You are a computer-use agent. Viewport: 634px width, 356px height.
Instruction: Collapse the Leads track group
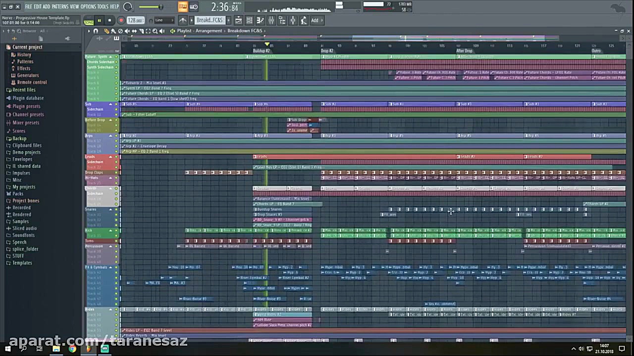(x=111, y=156)
